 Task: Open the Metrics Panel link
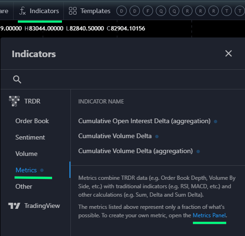click(209, 215)
